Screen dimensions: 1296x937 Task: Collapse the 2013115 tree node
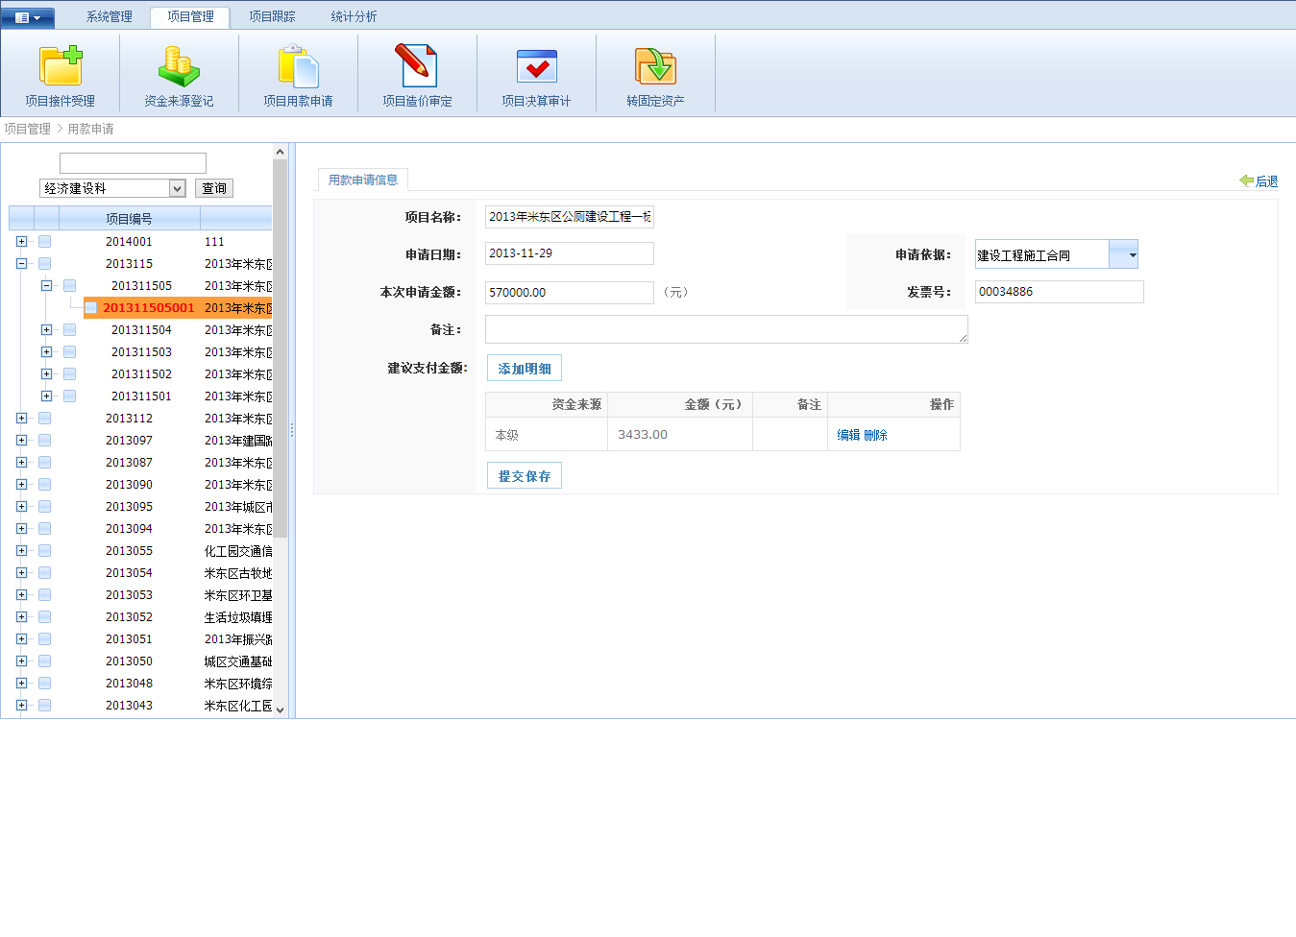(x=21, y=264)
